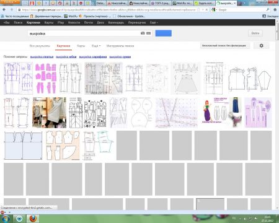The width and height of the screenshot is (279, 223).
Task: Open peach-background pattern pieces thumbnail
Action: coord(63,146)
